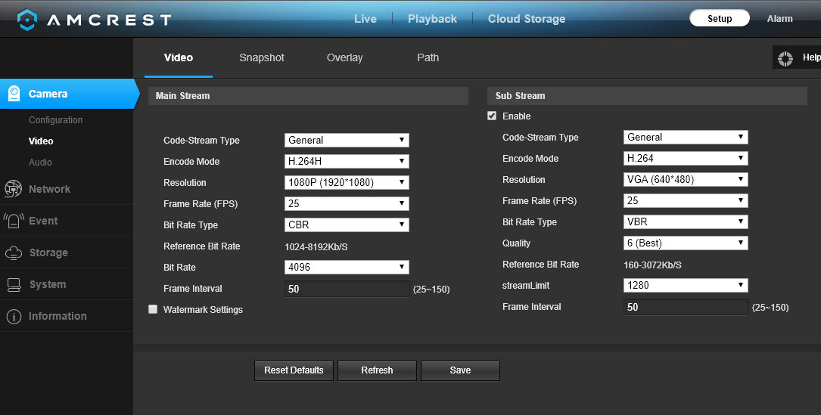Open the Alarm page
Viewport: 821px width, 415px height.
[x=779, y=19]
